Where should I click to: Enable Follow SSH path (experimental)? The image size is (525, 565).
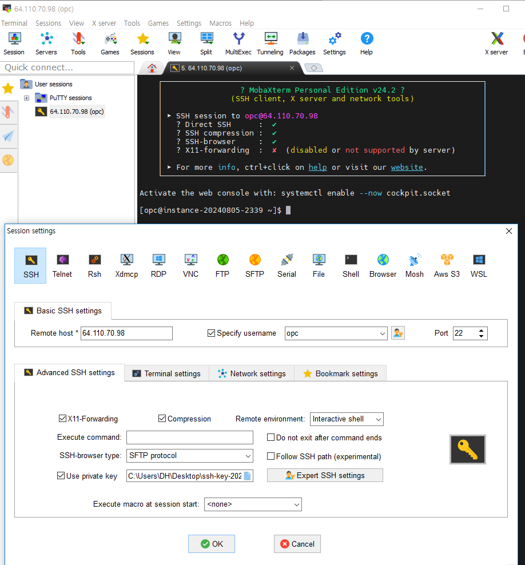pyautogui.click(x=271, y=456)
